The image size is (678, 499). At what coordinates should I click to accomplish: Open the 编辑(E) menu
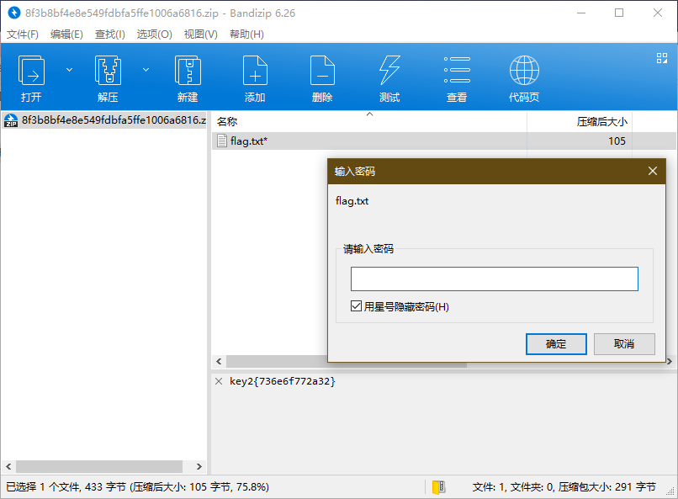point(66,35)
